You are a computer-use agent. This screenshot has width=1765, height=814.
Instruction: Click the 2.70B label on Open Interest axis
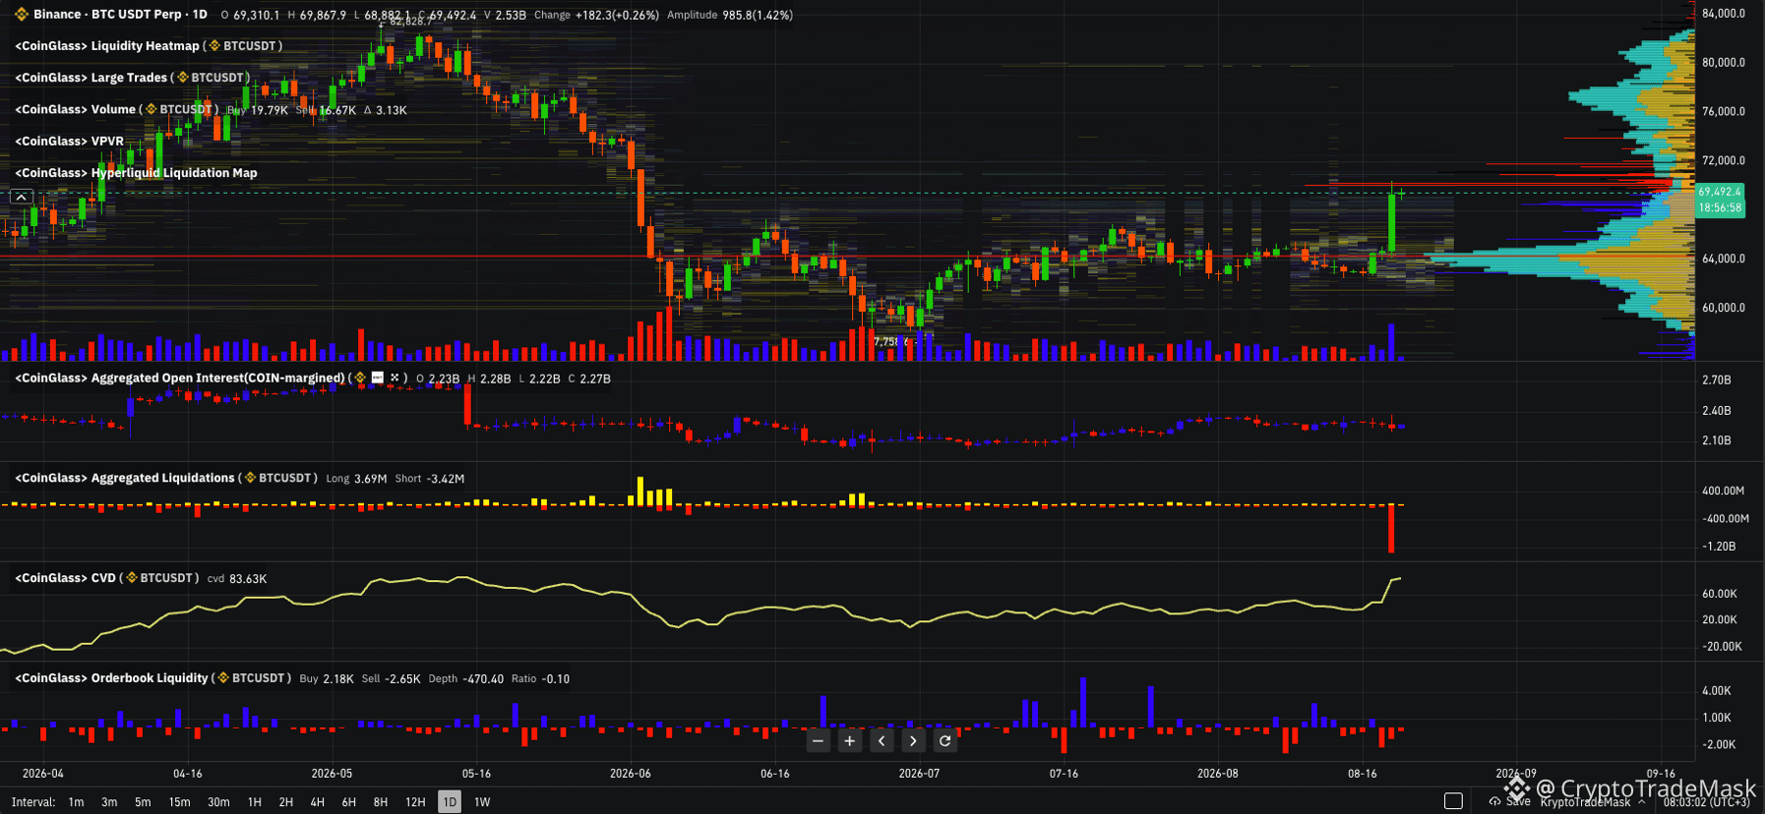tap(1717, 379)
